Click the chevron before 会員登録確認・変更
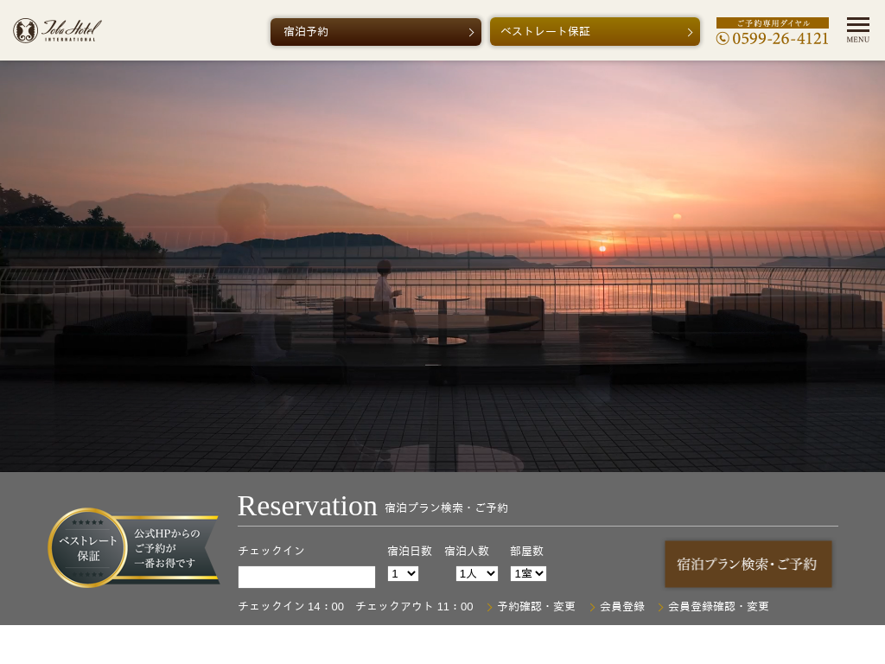885x664 pixels. pos(661,607)
